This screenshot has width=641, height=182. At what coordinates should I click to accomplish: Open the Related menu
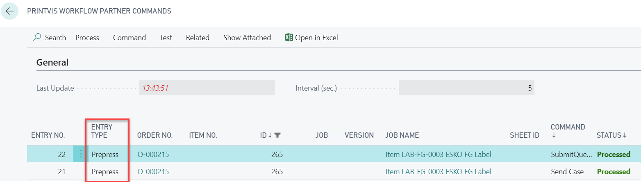[198, 38]
